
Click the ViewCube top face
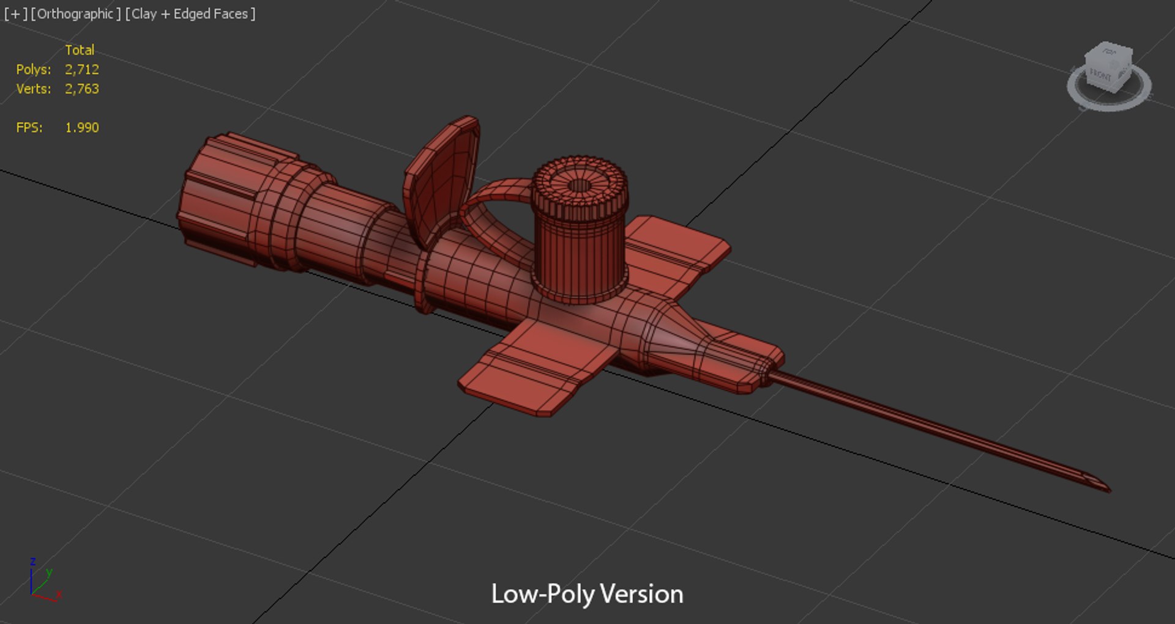click(x=1109, y=52)
